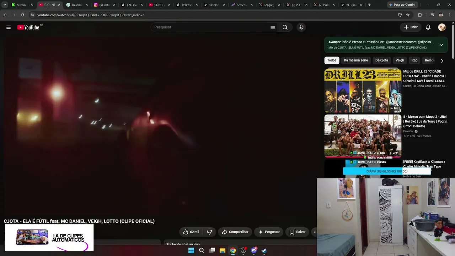Click the Salvar button

click(x=298, y=232)
